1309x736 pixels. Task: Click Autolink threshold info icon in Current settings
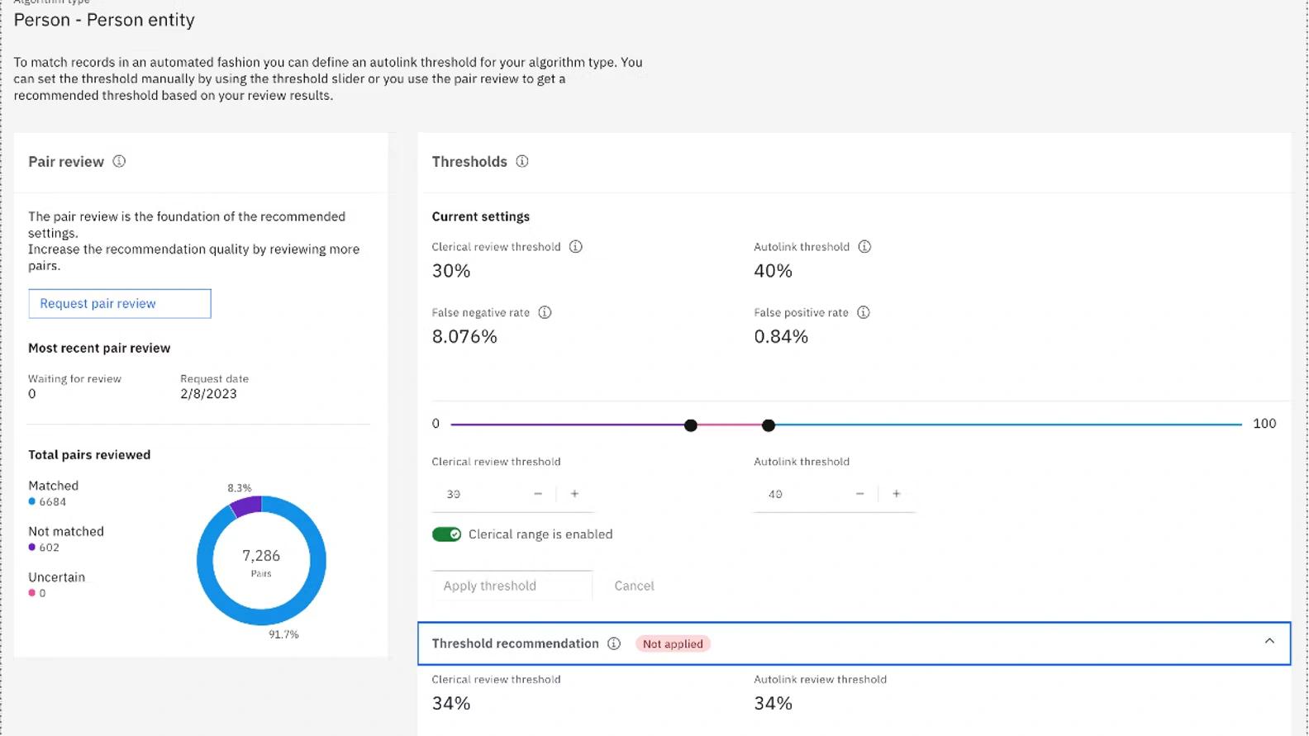click(864, 247)
